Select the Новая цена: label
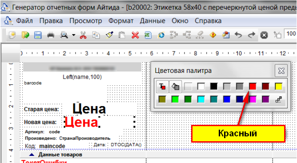This screenshot has width=297, height=163. [x=40, y=122]
